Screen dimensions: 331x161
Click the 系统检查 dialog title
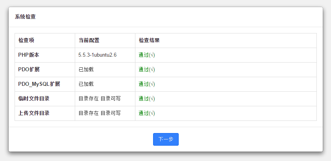tap(26, 17)
